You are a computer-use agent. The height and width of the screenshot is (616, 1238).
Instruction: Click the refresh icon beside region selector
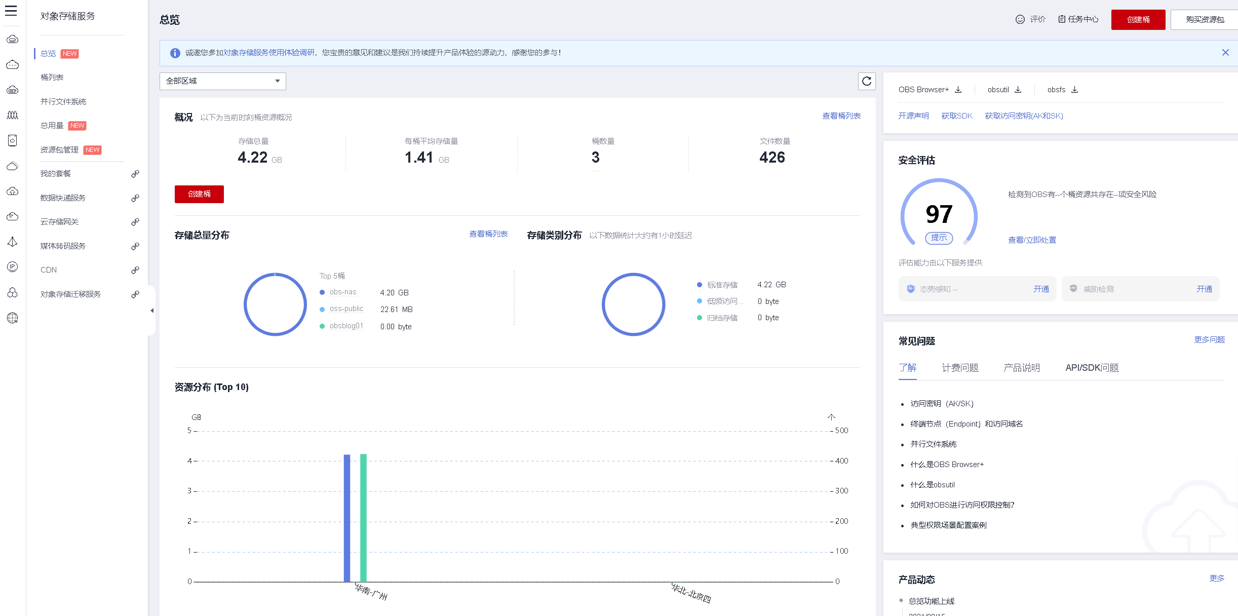point(867,81)
